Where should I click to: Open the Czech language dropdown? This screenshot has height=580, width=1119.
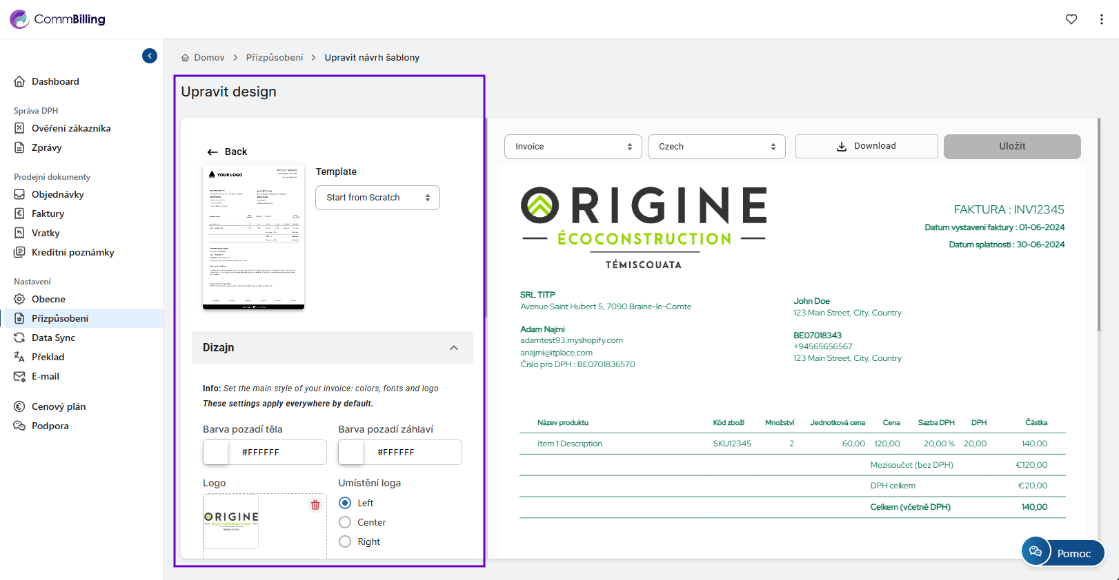716,147
